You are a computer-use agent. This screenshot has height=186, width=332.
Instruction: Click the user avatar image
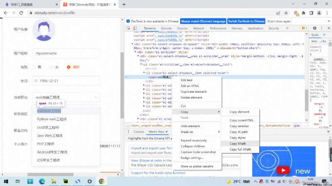point(44,30)
